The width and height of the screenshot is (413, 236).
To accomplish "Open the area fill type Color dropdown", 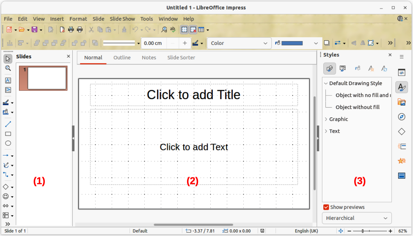I will pos(239,43).
